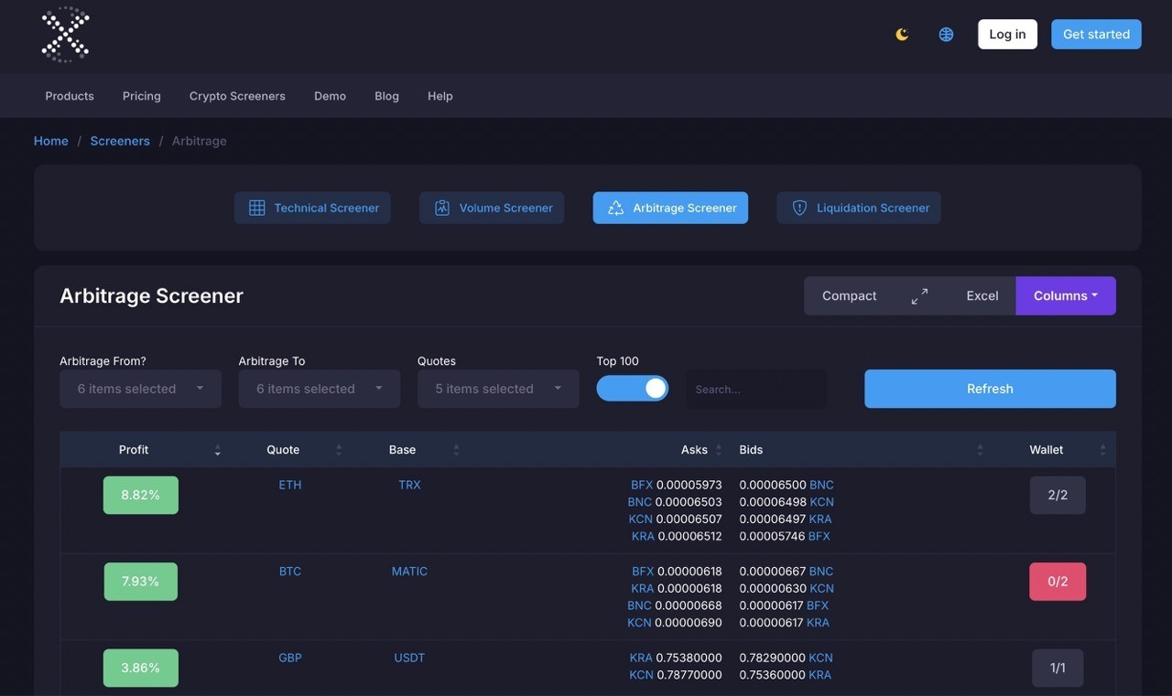This screenshot has height=696, width=1172.
Task: Expand the Quotes dropdown
Action: (x=498, y=389)
